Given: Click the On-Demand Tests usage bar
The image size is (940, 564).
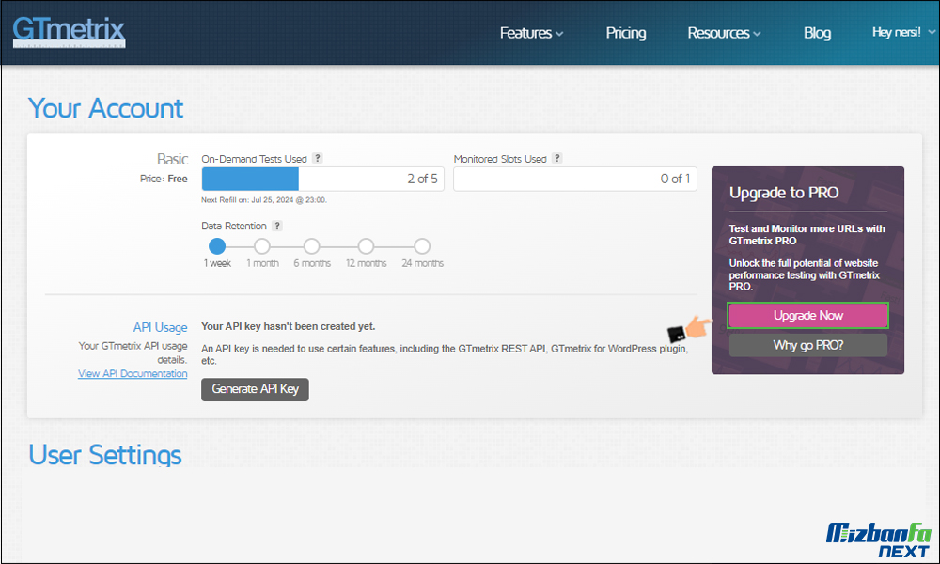Looking at the screenshot, I should click(x=322, y=180).
